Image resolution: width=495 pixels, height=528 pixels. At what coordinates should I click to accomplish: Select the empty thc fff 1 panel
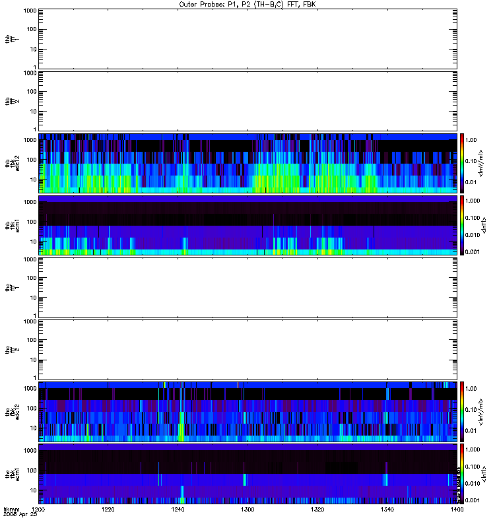[248, 288]
